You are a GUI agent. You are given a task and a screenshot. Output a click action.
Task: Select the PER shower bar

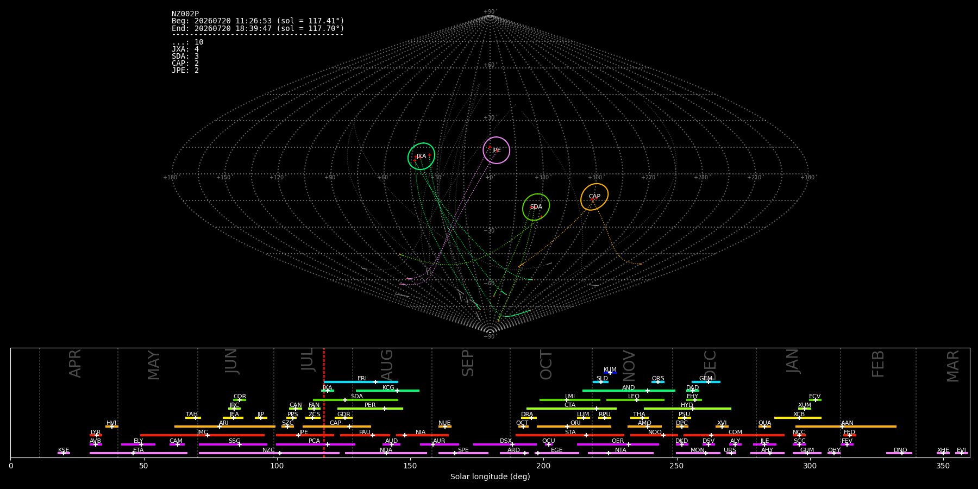(370, 409)
